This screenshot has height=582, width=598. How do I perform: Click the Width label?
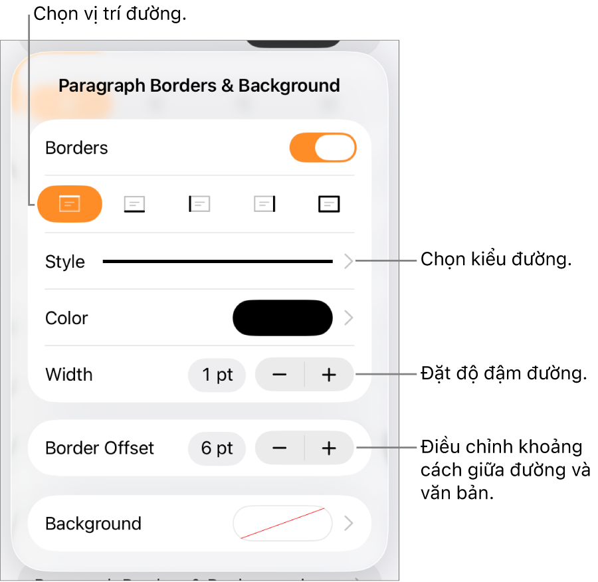[69, 375]
